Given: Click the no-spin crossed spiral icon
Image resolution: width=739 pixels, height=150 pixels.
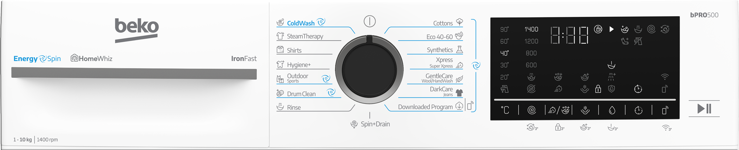Looking at the screenshot, I should [531, 89].
